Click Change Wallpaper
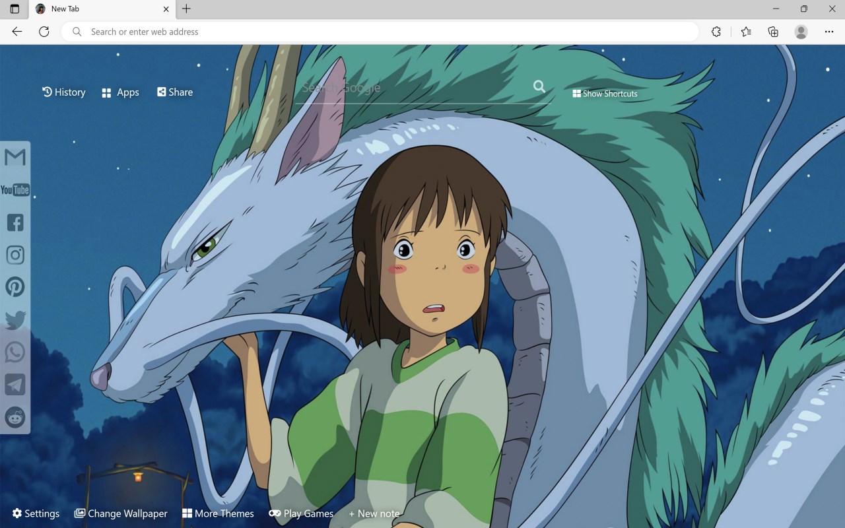This screenshot has width=845, height=528. pyautogui.click(x=121, y=513)
